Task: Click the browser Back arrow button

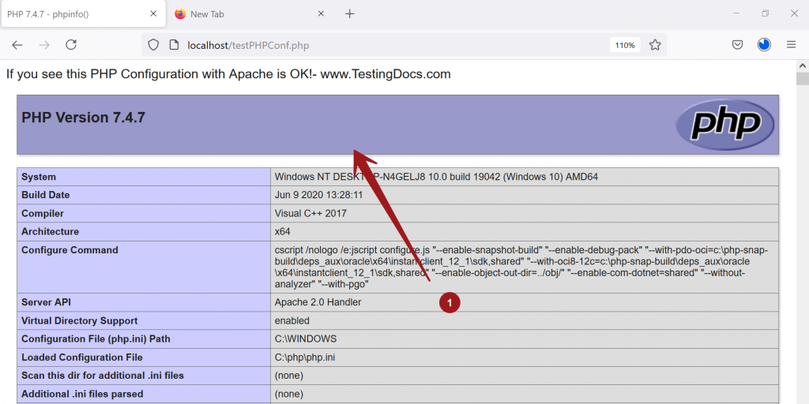Action: (x=17, y=45)
